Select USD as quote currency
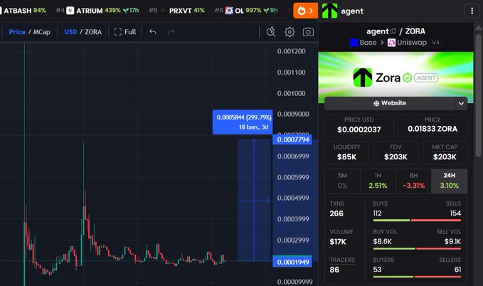483x286 pixels. [70, 32]
